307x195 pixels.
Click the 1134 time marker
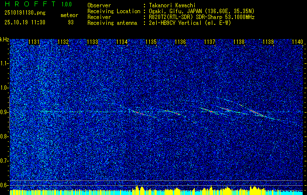tap(122, 42)
